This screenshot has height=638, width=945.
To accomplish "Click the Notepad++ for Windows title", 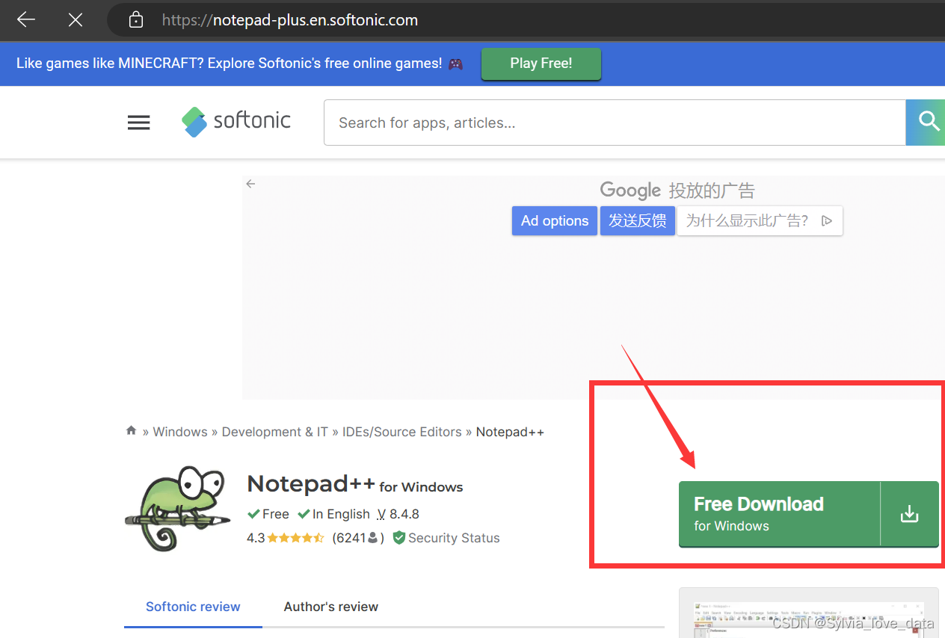I will coord(355,484).
